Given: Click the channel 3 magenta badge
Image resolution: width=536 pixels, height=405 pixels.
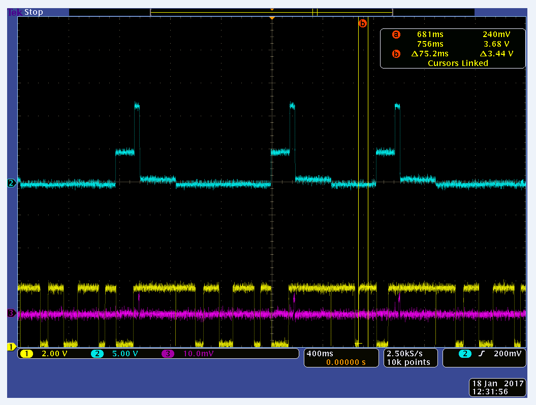Looking at the screenshot, I should pos(168,354).
